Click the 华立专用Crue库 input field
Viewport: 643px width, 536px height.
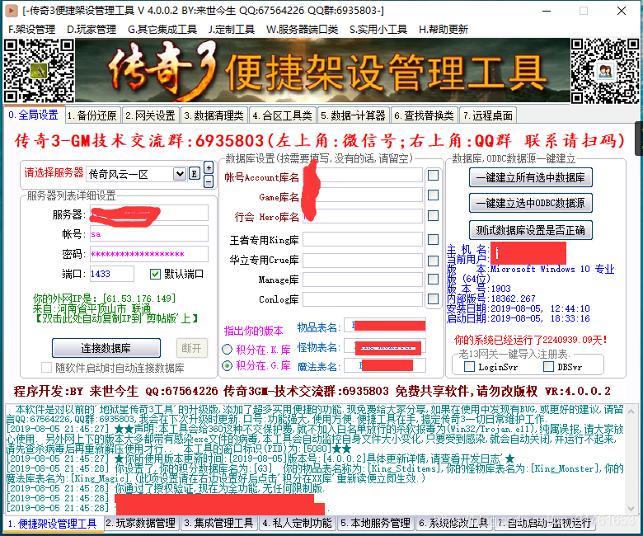point(363,261)
